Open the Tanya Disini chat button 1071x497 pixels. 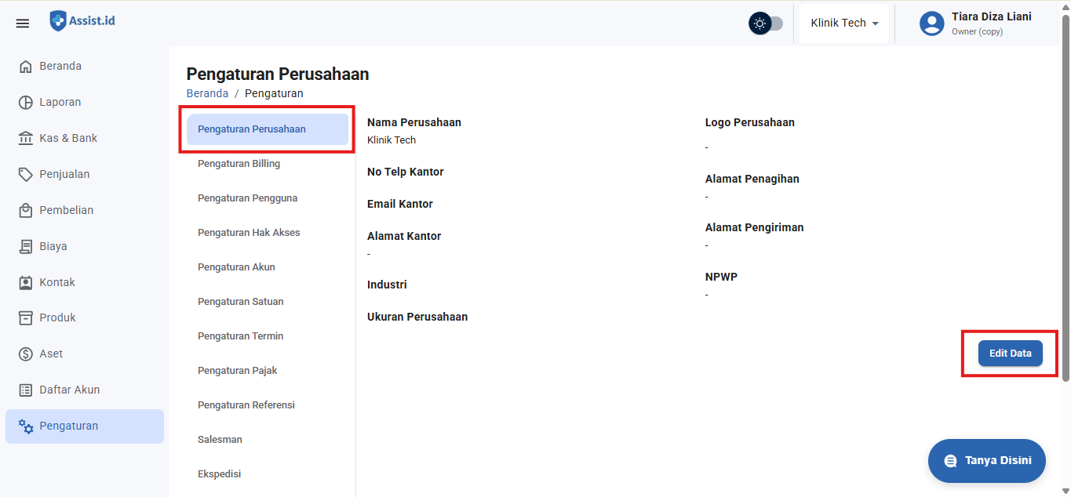[x=986, y=461]
